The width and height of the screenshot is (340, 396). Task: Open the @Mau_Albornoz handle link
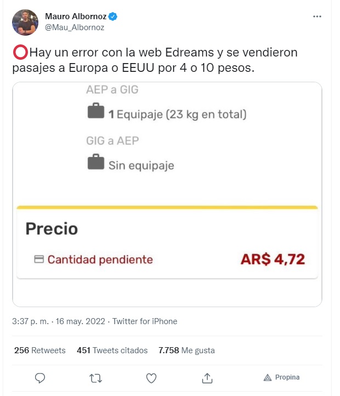[x=75, y=27]
